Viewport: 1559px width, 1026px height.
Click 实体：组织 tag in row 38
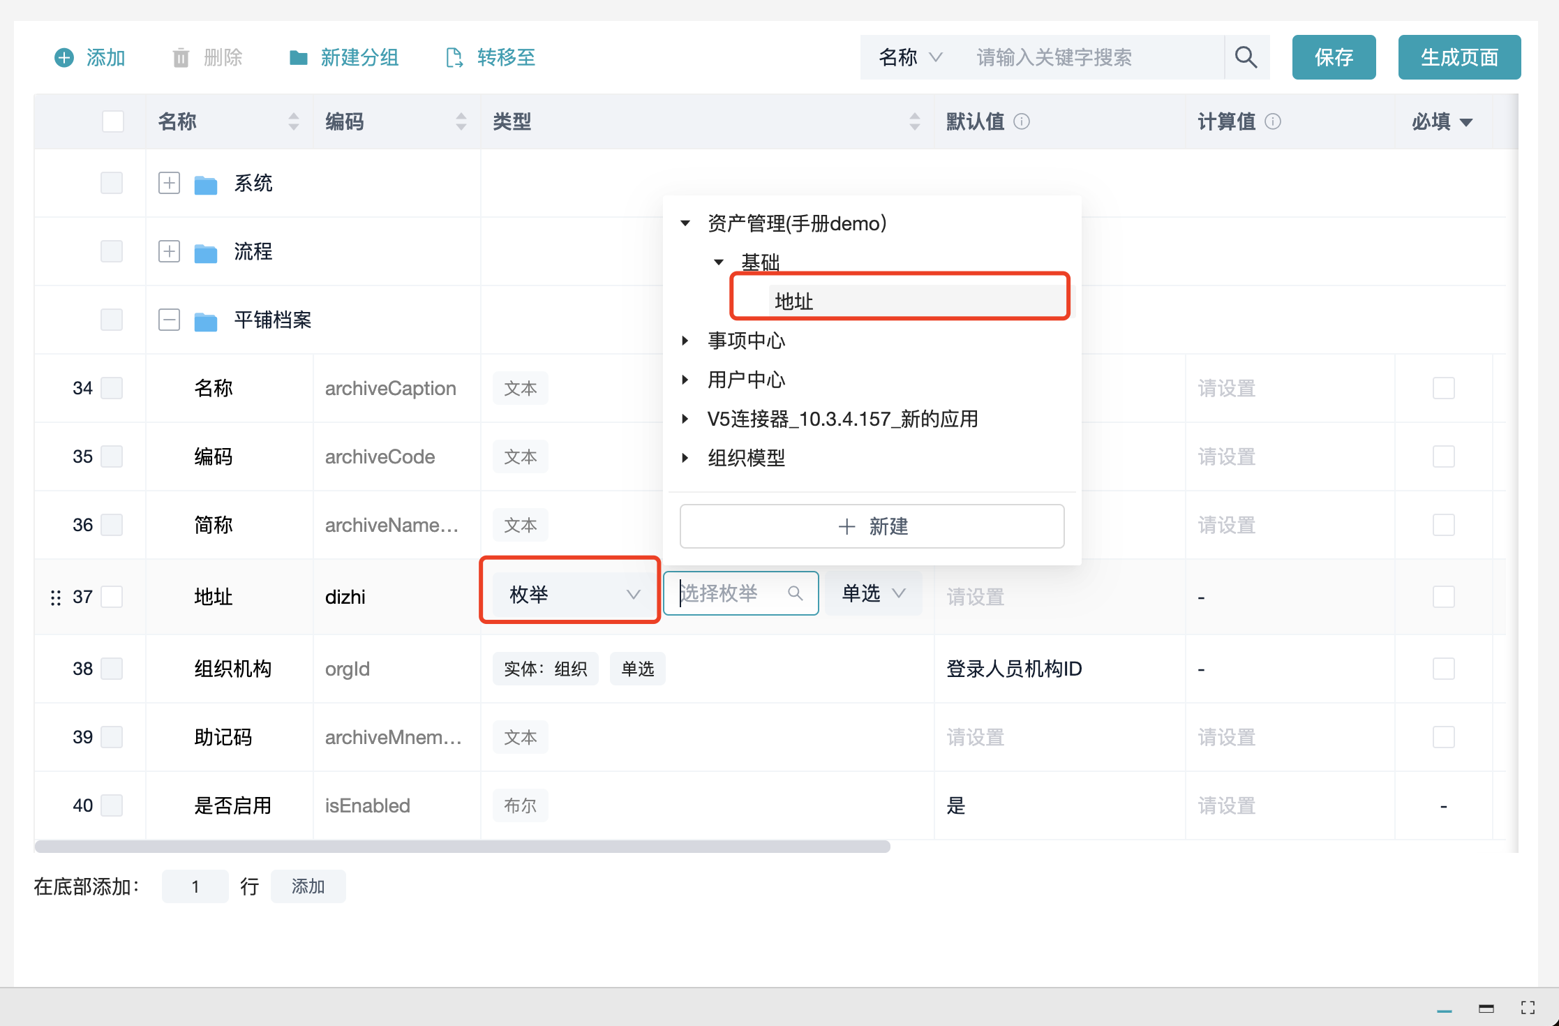coord(546,669)
